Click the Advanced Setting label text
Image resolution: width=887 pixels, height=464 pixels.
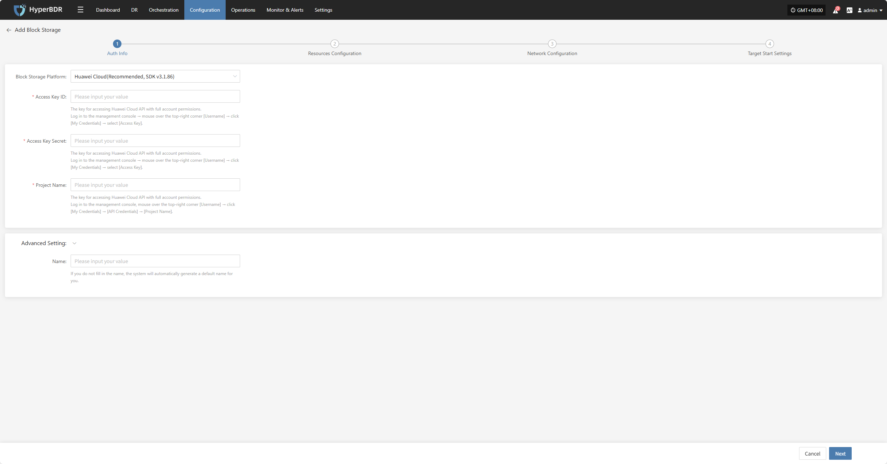coord(44,243)
